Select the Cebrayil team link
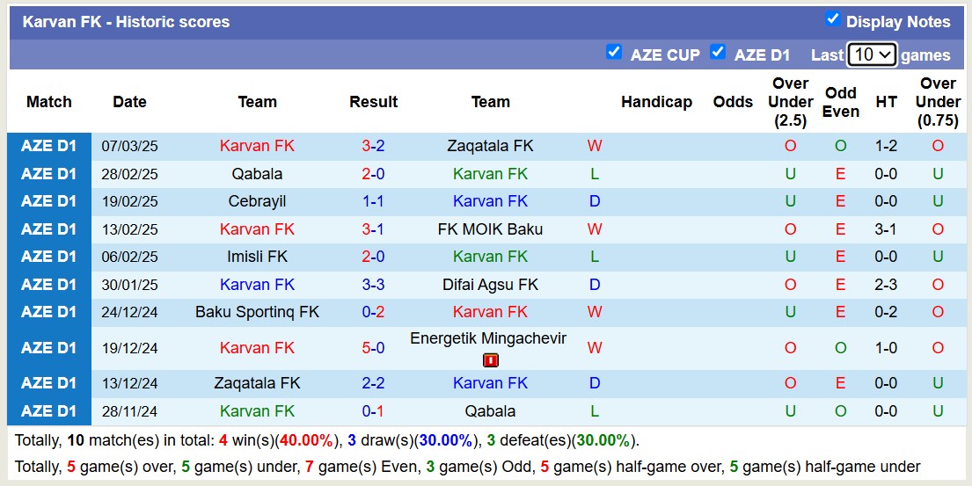This screenshot has height=486, width=972. [257, 201]
